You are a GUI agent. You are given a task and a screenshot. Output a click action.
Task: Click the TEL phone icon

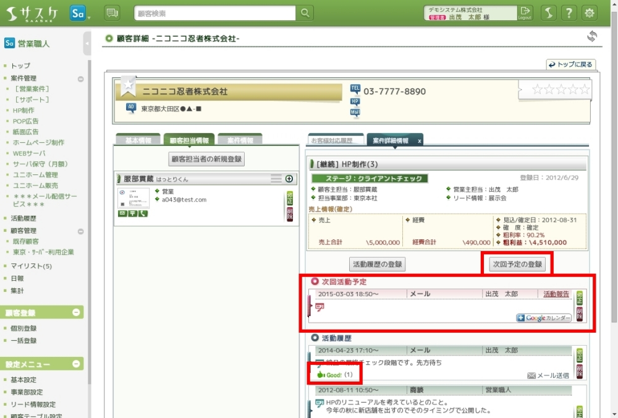pyautogui.click(x=355, y=89)
